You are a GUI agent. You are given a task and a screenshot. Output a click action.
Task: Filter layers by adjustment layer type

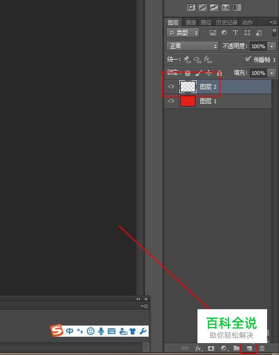coord(224,33)
